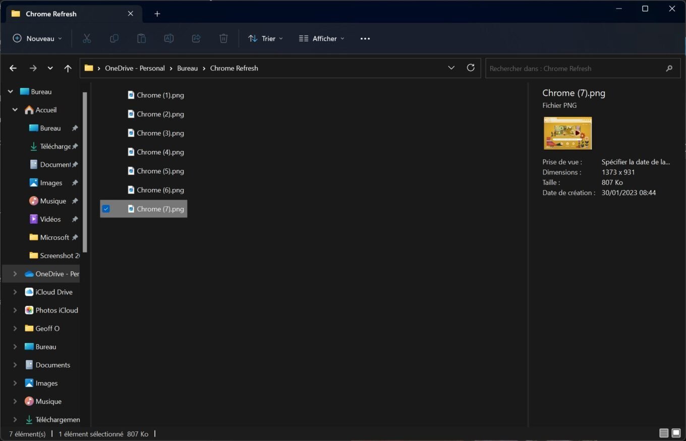Image resolution: width=686 pixels, height=441 pixels.
Task: Click the Cut scissors icon
Action: tap(87, 38)
